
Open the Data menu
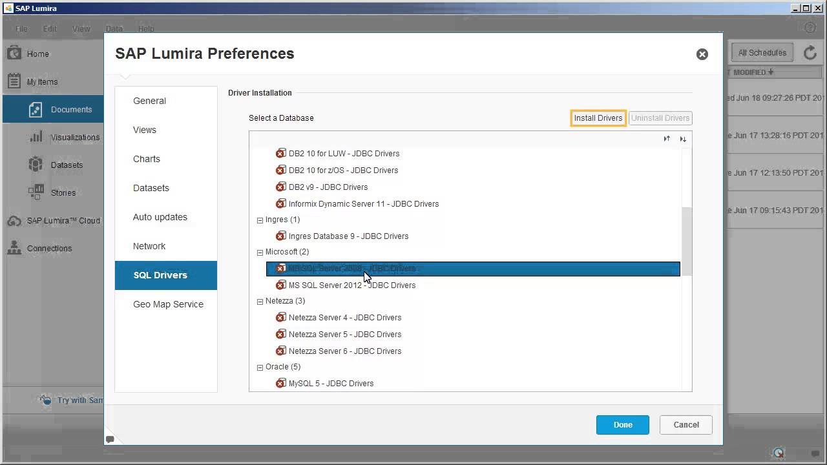[x=114, y=29]
